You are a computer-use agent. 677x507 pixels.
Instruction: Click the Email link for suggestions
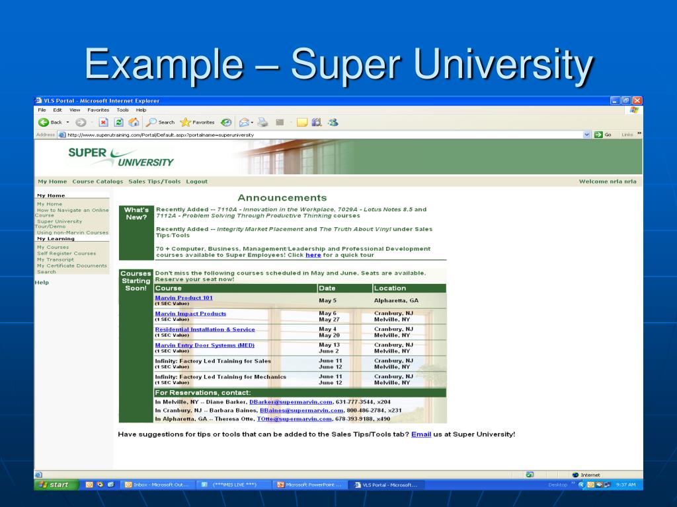(421, 434)
